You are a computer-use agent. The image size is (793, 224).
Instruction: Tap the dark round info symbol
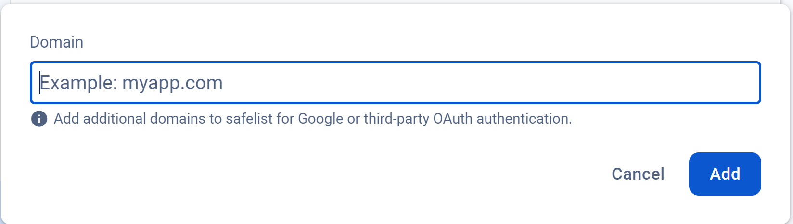[39, 118]
